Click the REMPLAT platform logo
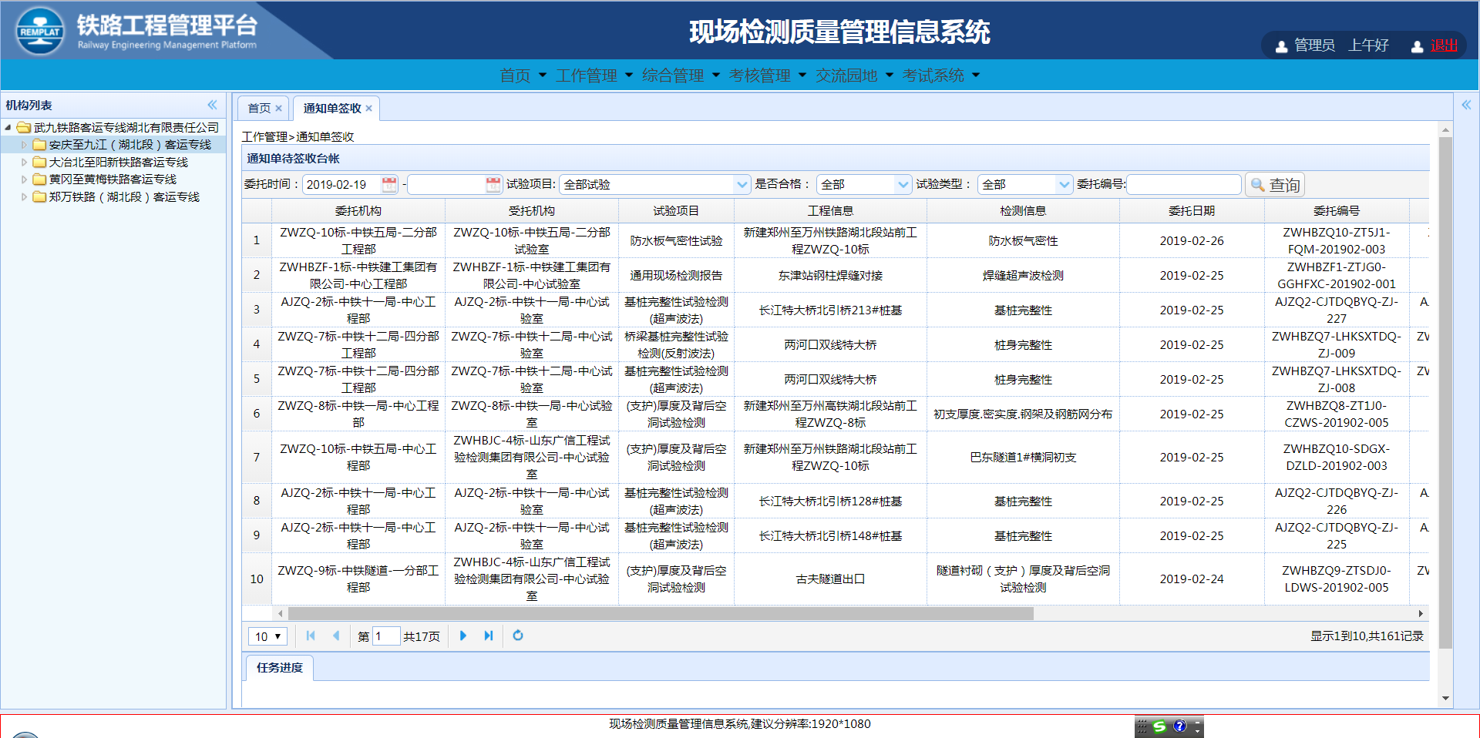Image resolution: width=1480 pixels, height=738 pixels. click(39, 31)
